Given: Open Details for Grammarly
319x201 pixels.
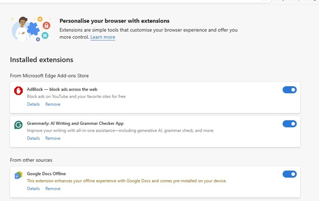Looking at the screenshot, I should click(x=33, y=139).
